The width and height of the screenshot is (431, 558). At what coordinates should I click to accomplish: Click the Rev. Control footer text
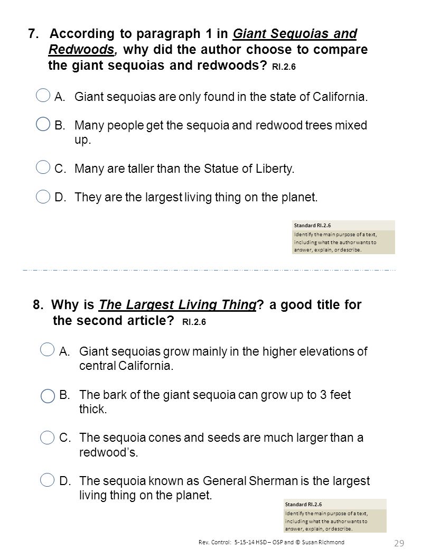(x=271, y=542)
